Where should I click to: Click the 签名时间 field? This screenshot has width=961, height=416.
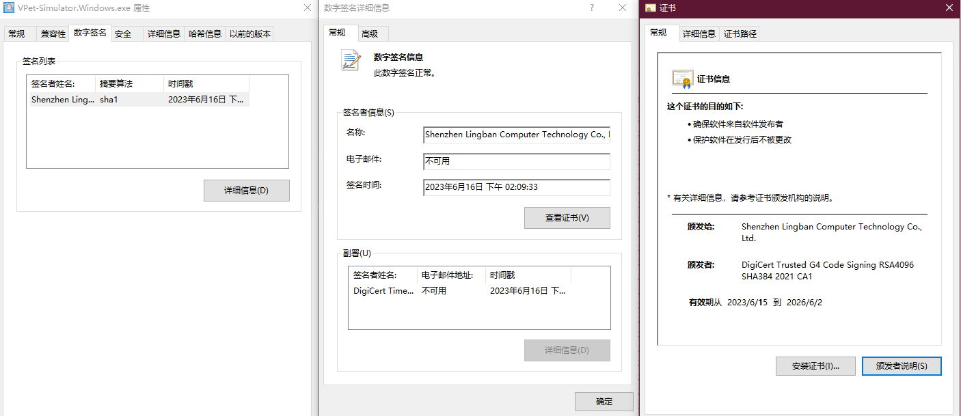[x=516, y=187]
